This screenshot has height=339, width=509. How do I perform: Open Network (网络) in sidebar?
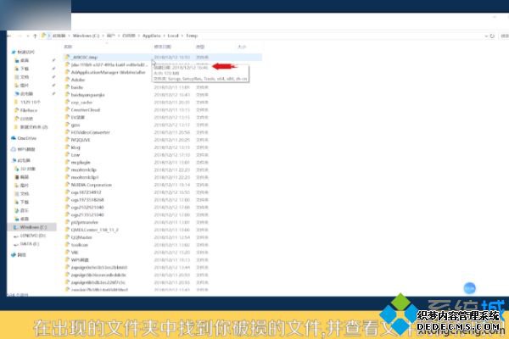(19, 254)
